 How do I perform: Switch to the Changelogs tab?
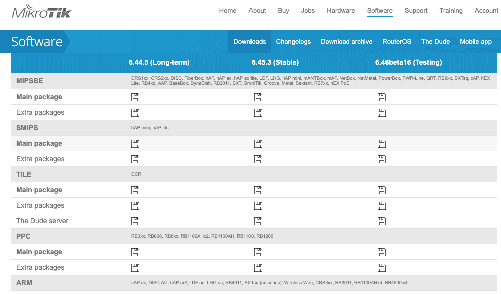(293, 42)
